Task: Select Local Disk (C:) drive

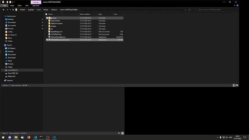Action: tap(12, 70)
